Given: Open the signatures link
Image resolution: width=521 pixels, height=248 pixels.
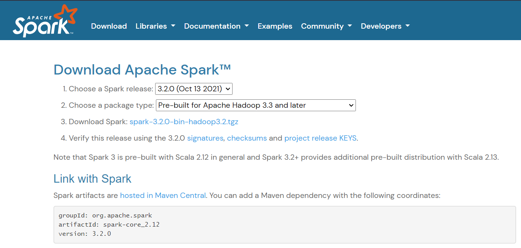Looking at the screenshot, I should [205, 138].
